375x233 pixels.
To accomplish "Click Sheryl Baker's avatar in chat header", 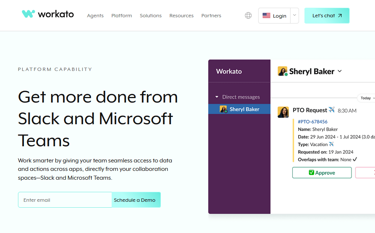I will click(x=282, y=71).
